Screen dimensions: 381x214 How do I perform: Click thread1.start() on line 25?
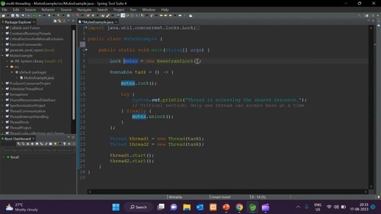pyautogui.click(x=132, y=155)
